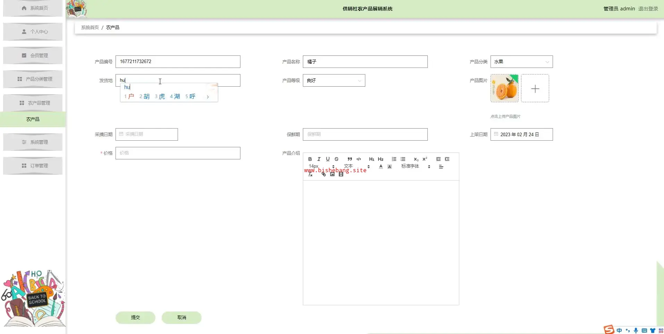Viewport: 664px width, 334px height.
Task: Click the 产品名称 field containing 橘子
Action: click(x=365, y=62)
